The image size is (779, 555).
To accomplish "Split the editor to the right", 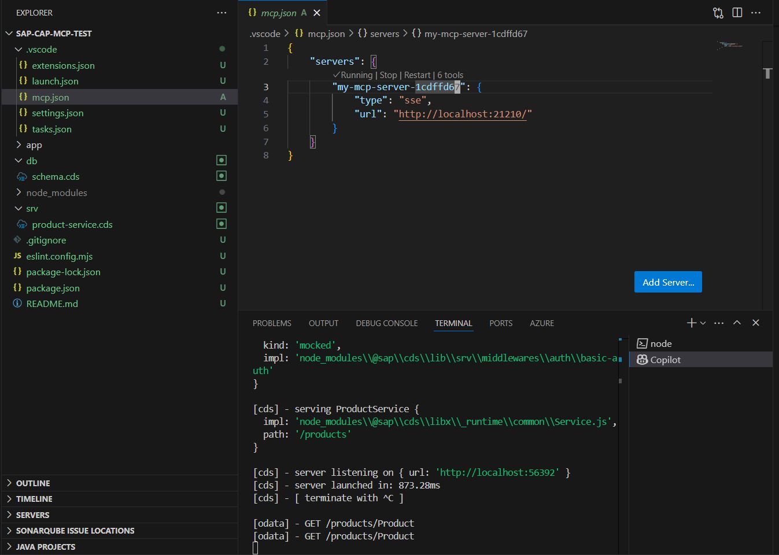I will pos(737,13).
